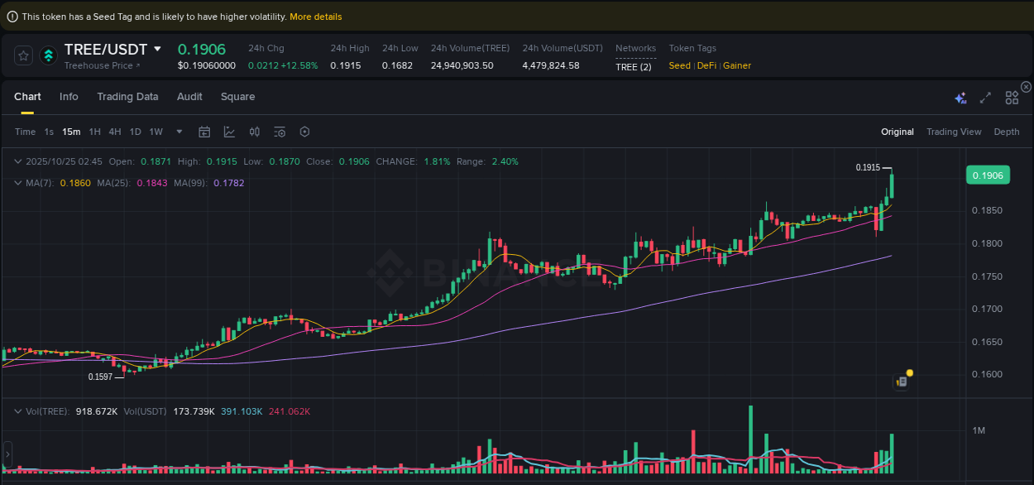Open chart settings via hexagon icon
1034x485 pixels.
click(304, 132)
